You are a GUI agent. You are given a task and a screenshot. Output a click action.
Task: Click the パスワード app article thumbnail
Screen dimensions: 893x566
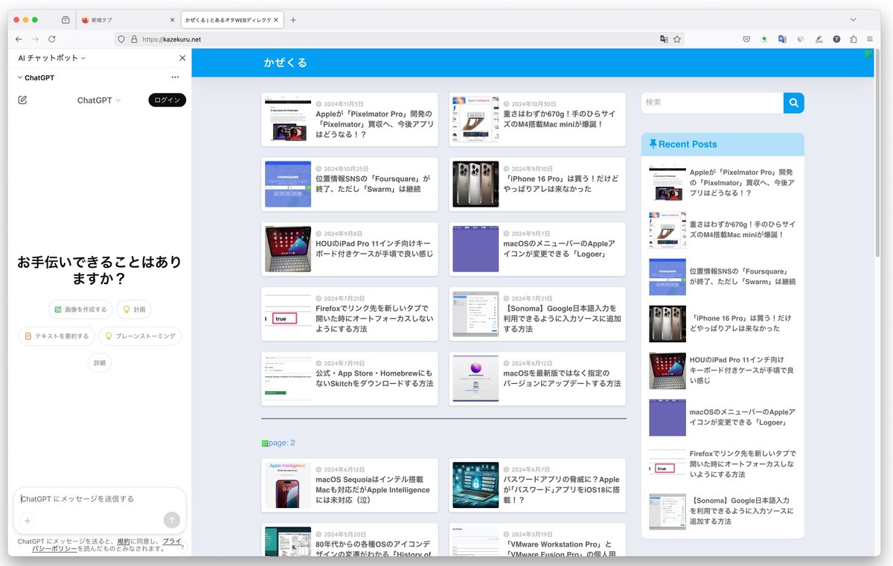tap(476, 485)
